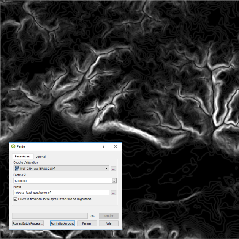Screen dimensions: 239x239
Task: Close the Pente dialog window
Action: pyautogui.click(x=116, y=146)
